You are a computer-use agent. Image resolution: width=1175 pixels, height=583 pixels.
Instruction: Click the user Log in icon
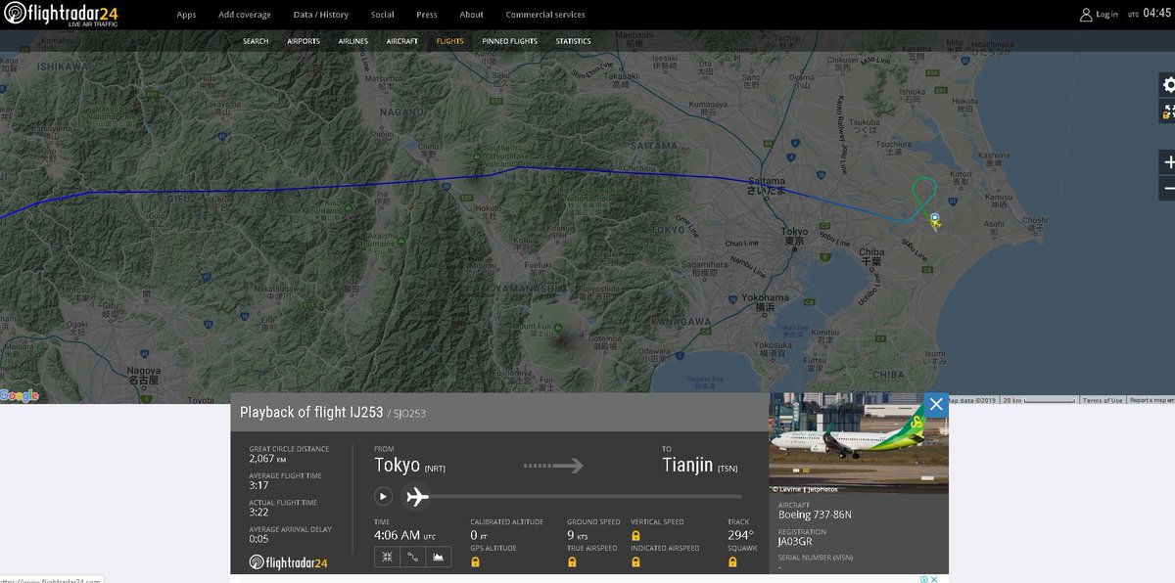pos(1086,15)
